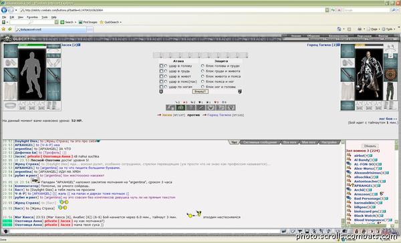The height and width of the screenshot is (243, 401).
Task: Click the shield icon below defense column
Action: [x=240, y=91]
